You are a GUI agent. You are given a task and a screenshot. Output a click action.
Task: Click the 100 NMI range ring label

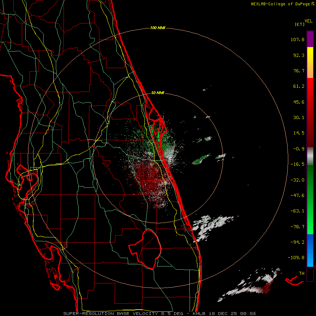158,28
